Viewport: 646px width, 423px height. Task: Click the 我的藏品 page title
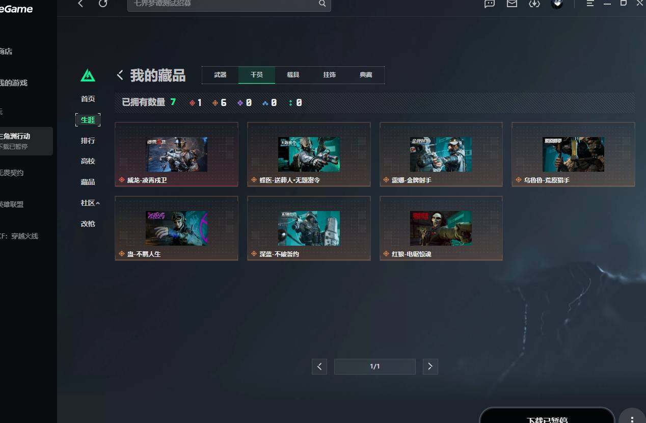coord(158,75)
